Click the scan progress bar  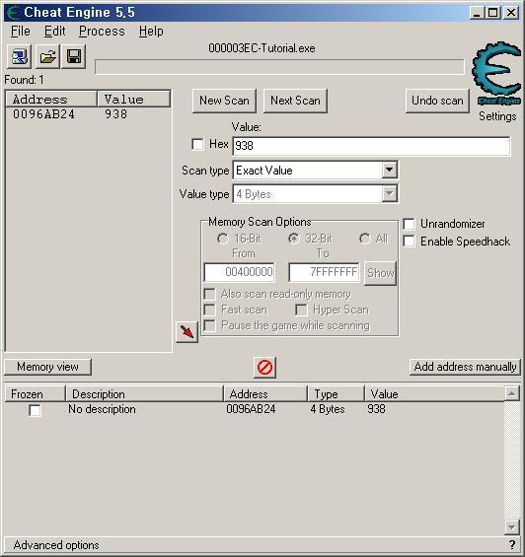click(279, 67)
